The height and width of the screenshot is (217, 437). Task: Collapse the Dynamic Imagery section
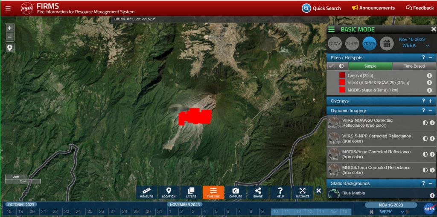click(430, 111)
